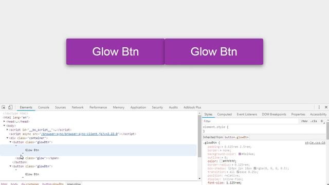The image size is (329, 185).
Task: Click the font-size 1.125rem declaration
Action: pos(225,183)
